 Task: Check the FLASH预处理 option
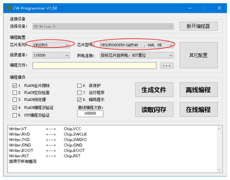click(x=15, y=100)
